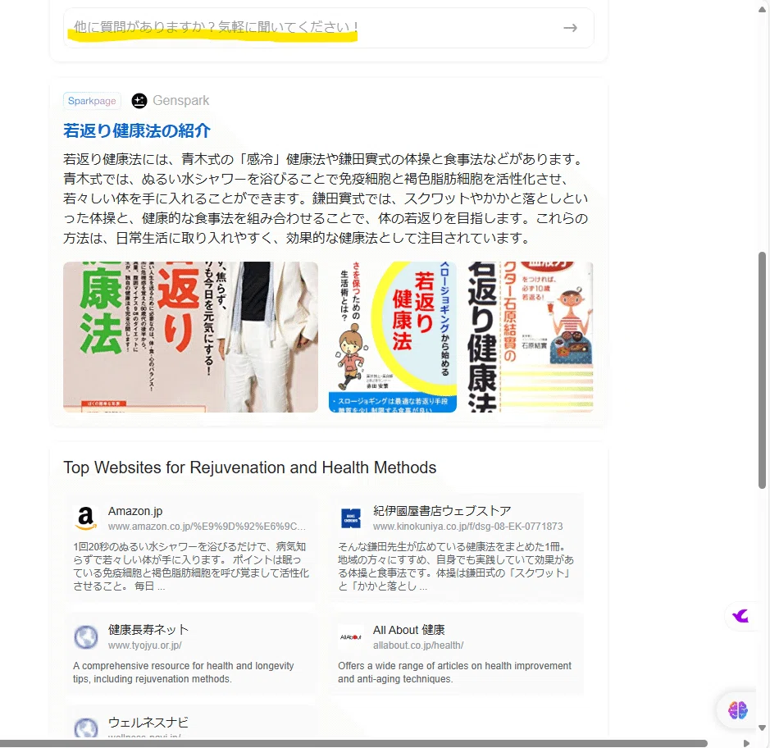The width and height of the screenshot is (770, 748).
Task: Click the Genspark logo icon
Action: 139,101
